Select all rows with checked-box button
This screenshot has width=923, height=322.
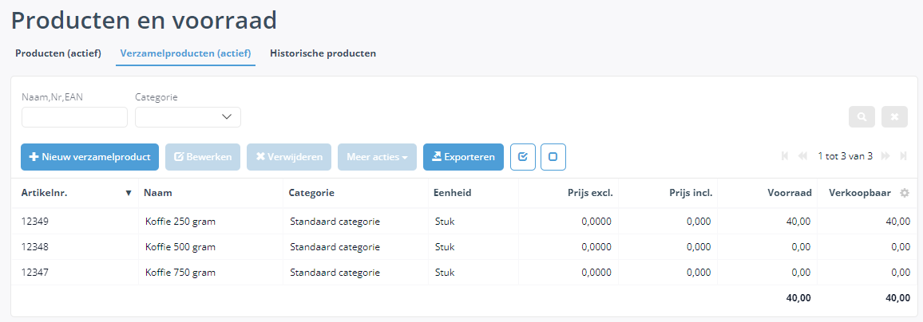pos(523,157)
